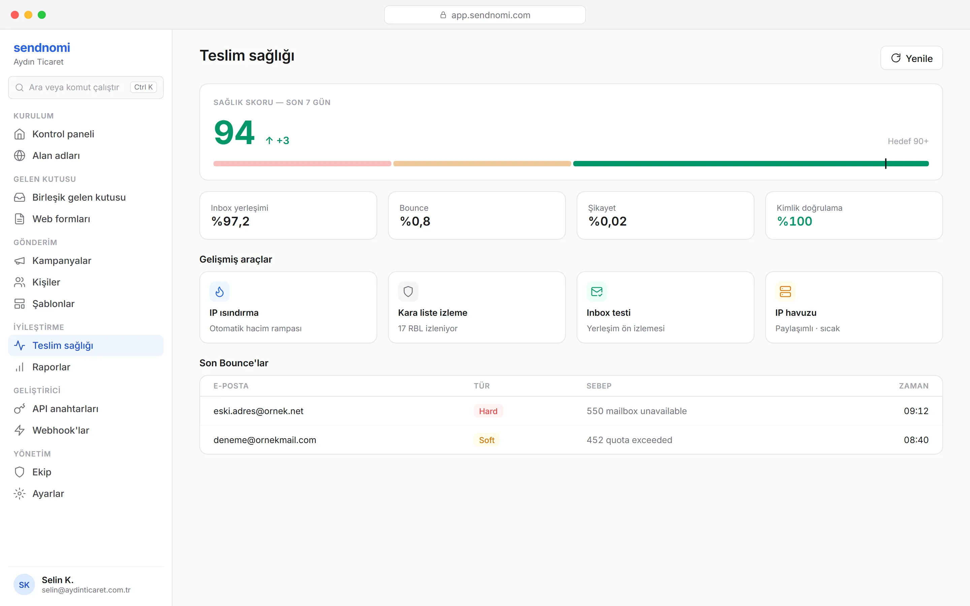Click the IP ısındırma flame icon

pos(219,291)
